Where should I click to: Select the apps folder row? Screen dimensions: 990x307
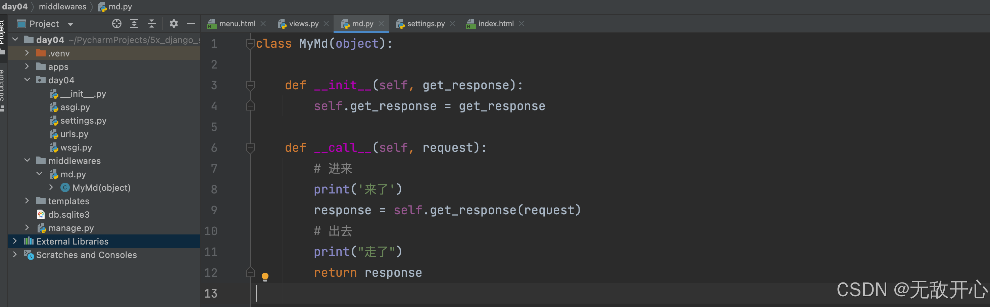tap(104, 67)
